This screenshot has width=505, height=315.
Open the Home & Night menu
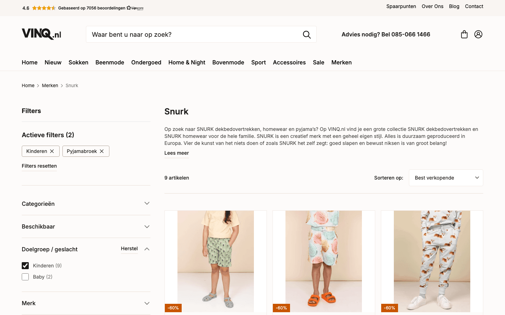pos(187,62)
